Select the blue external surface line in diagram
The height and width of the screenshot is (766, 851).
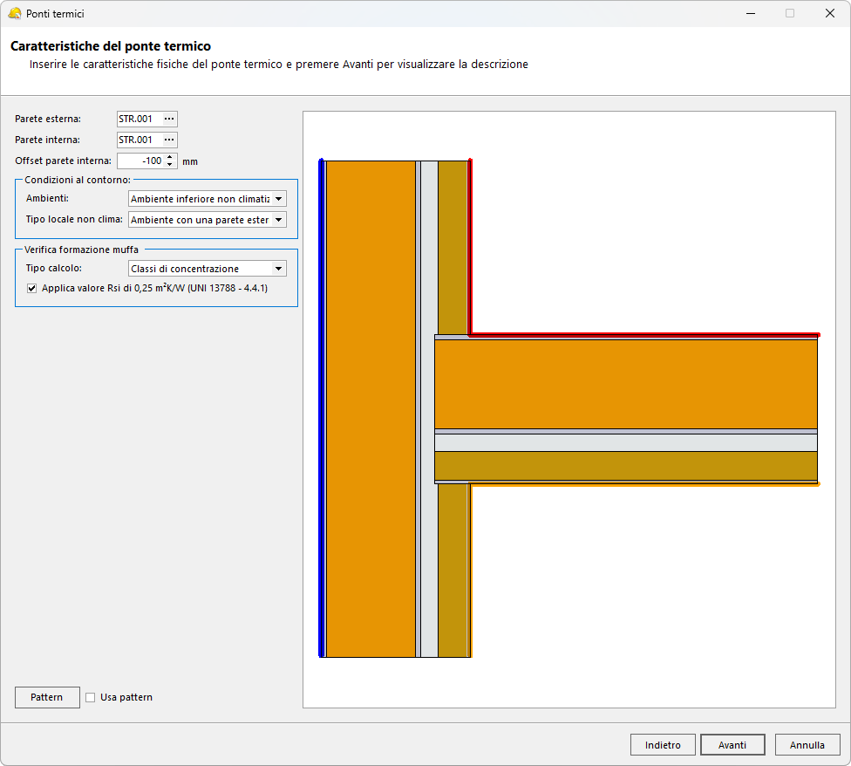(322, 408)
